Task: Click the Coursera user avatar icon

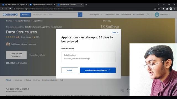Action: 157,15
